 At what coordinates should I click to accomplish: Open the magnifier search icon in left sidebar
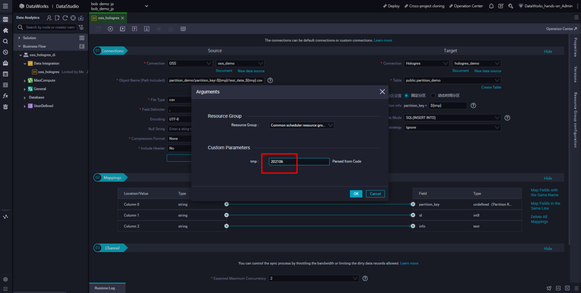tap(5, 42)
